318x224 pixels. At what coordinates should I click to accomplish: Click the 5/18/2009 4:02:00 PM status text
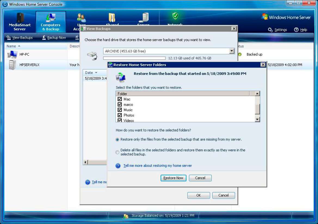285,65
